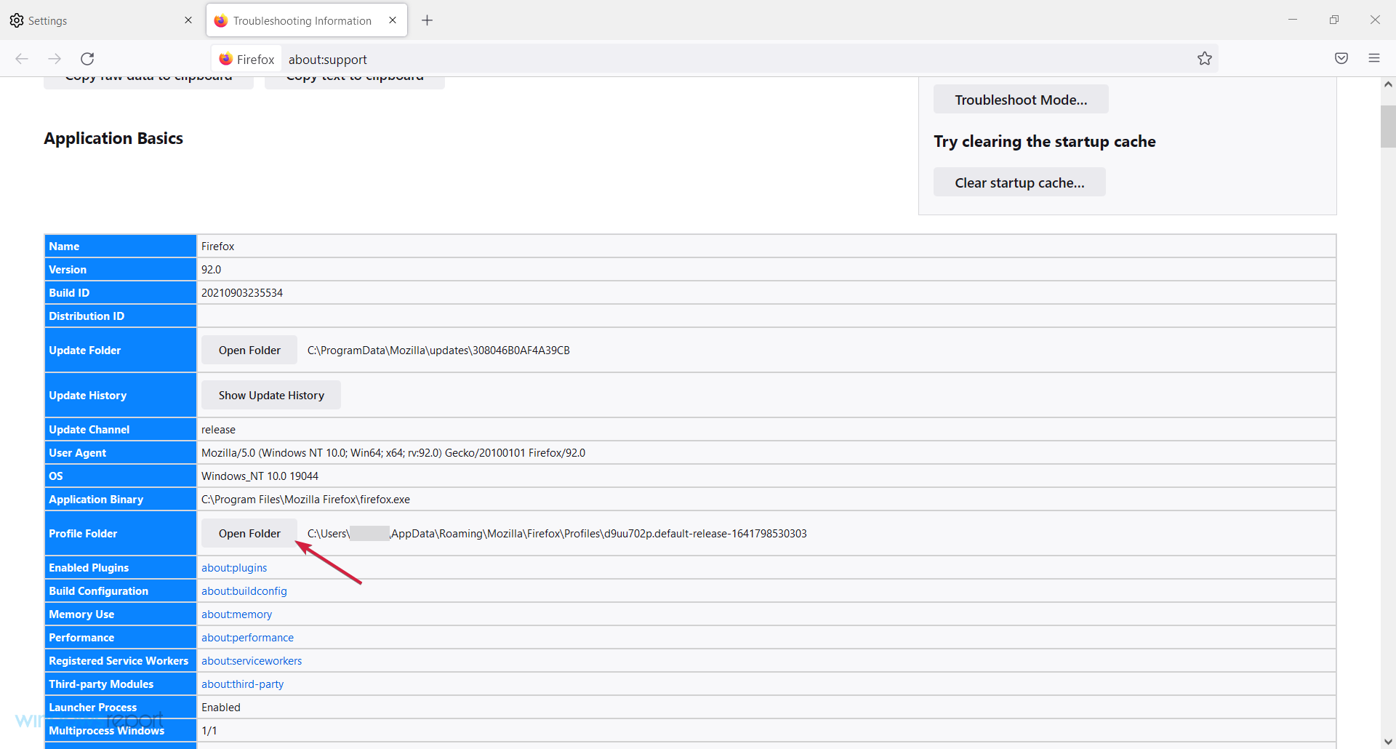Click the Application Basics heading

113,138
